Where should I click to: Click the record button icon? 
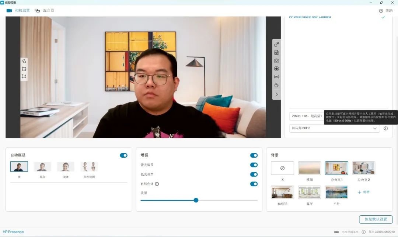(x=276, y=69)
